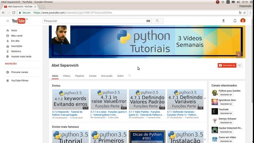Screen dimensions: 254x143
Task: Click the red Inscrever-se subscribe button
Action: (x=227, y=65)
